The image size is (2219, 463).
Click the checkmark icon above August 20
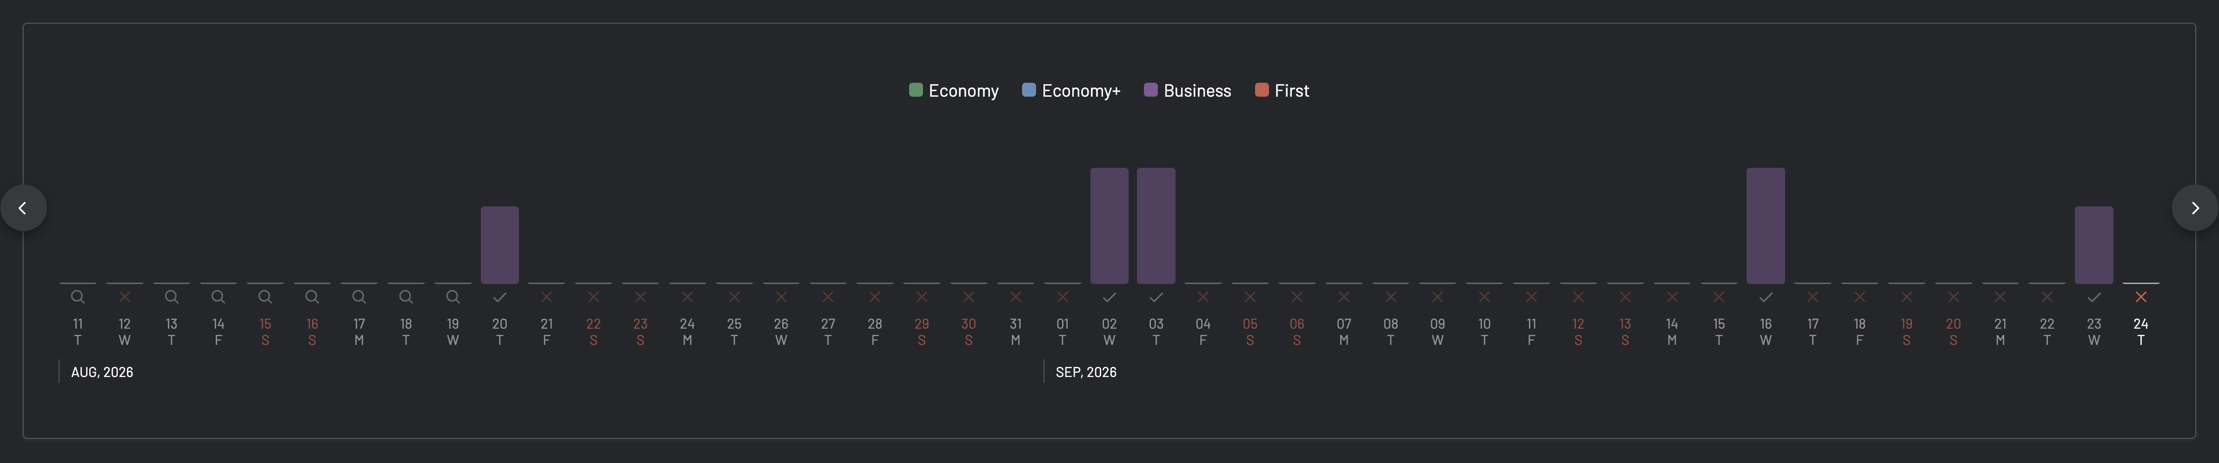point(499,297)
